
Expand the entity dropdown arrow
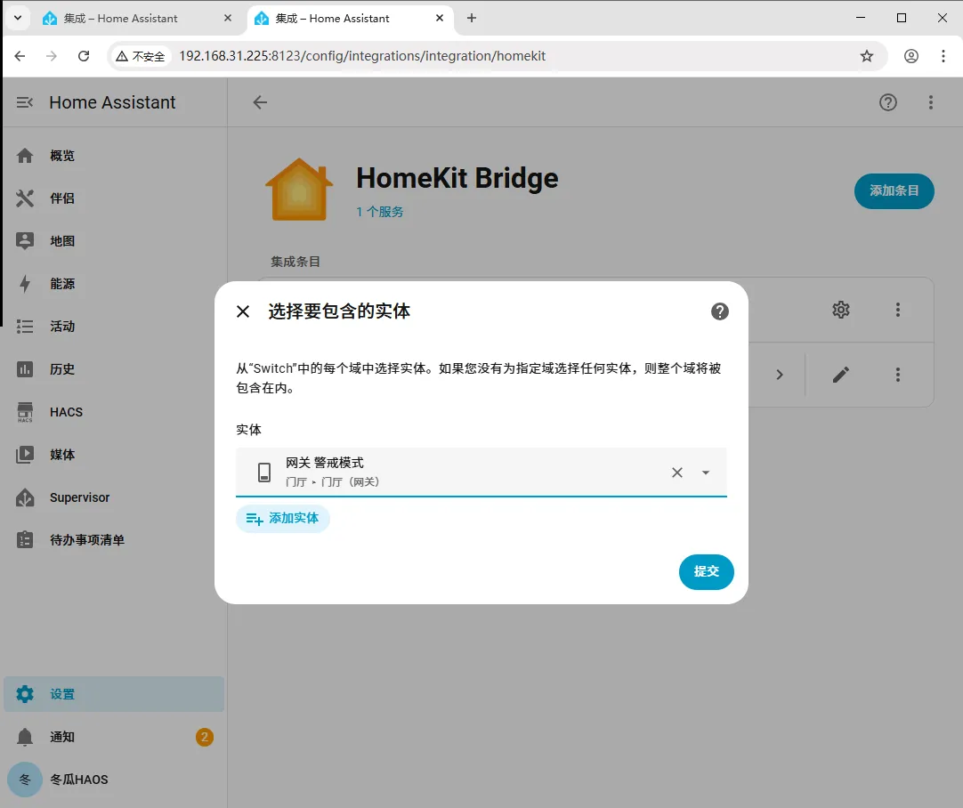(x=706, y=473)
